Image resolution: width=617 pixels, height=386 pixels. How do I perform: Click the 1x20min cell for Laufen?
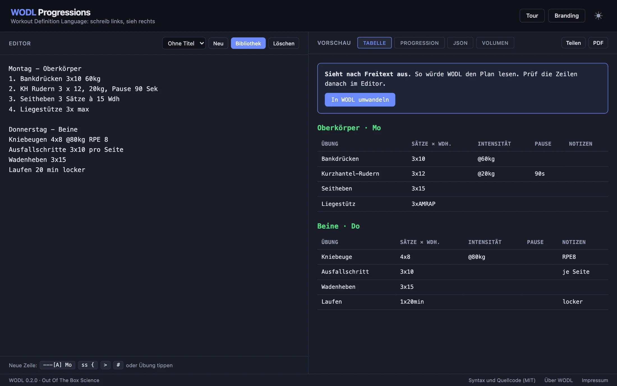click(x=412, y=302)
